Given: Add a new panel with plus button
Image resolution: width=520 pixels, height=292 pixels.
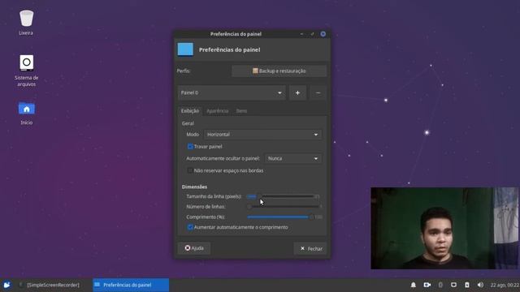Looking at the screenshot, I should click(297, 93).
